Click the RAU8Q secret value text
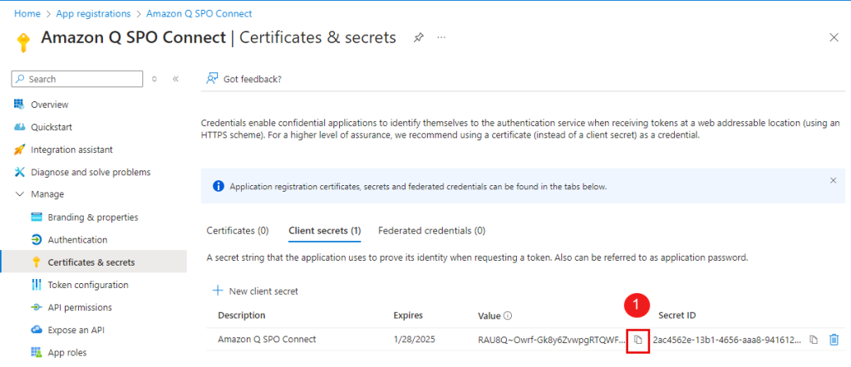 pyautogui.click(x=552, y=340)
